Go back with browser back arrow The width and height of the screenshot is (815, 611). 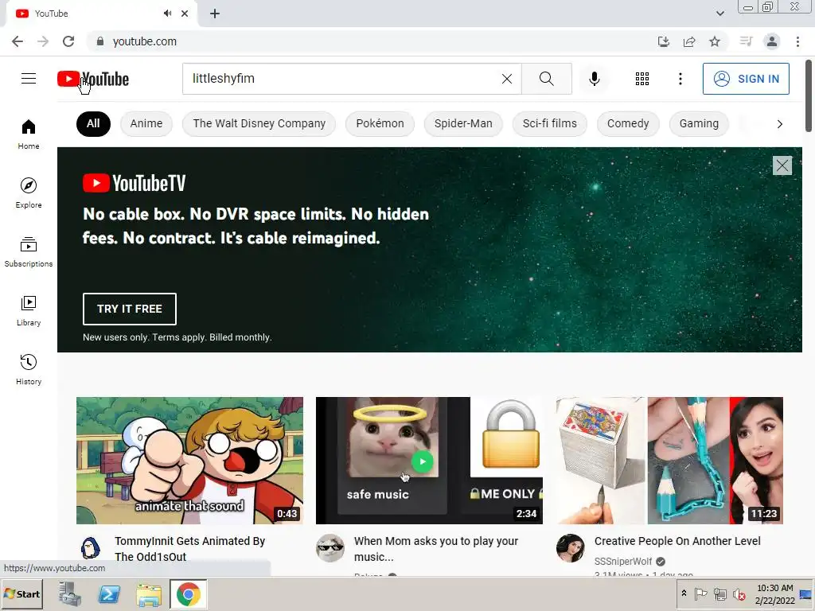pos(18,41)
